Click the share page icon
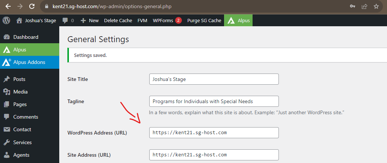Screen dimensions: 387x163 (x=364, y=6)
